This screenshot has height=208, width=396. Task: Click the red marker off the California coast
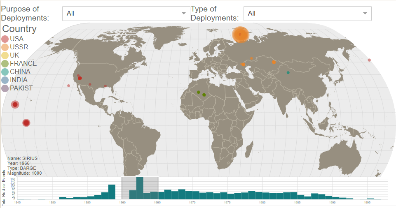pos(69,86)
